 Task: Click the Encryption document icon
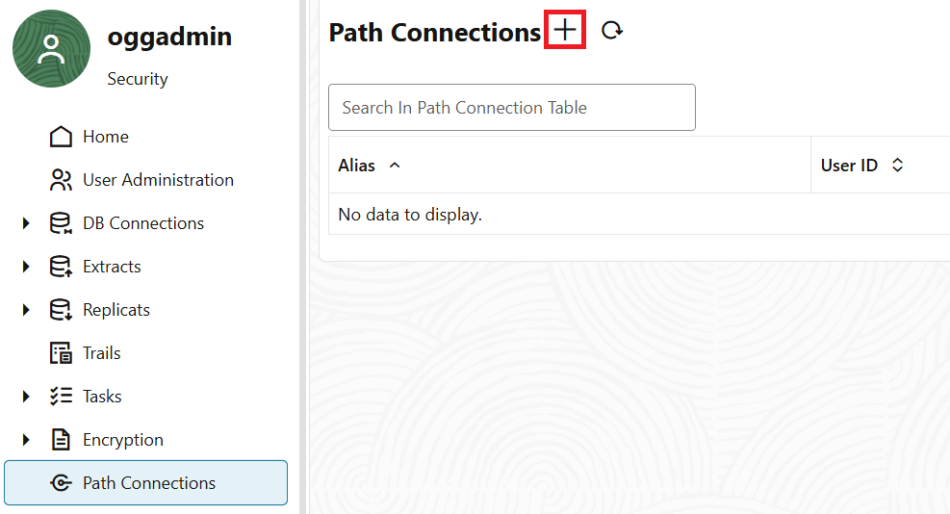tap(61, 440)
